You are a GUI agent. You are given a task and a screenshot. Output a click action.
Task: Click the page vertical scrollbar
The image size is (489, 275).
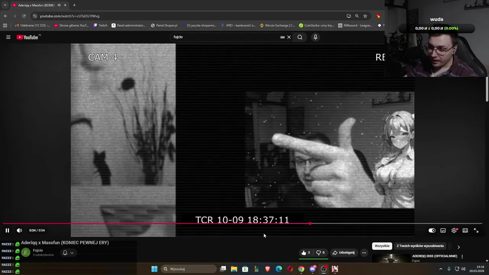pos(487,89)
